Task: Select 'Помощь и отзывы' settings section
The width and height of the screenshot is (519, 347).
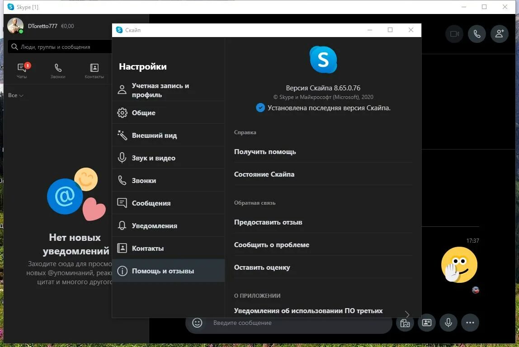Action: tap(169, 271)
